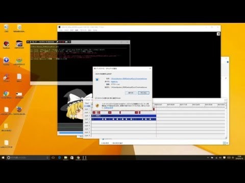Viewport: 245px width, 183px height.
Task: Click the Cortana search box on taskbar
Action: [x=28, y=158]
